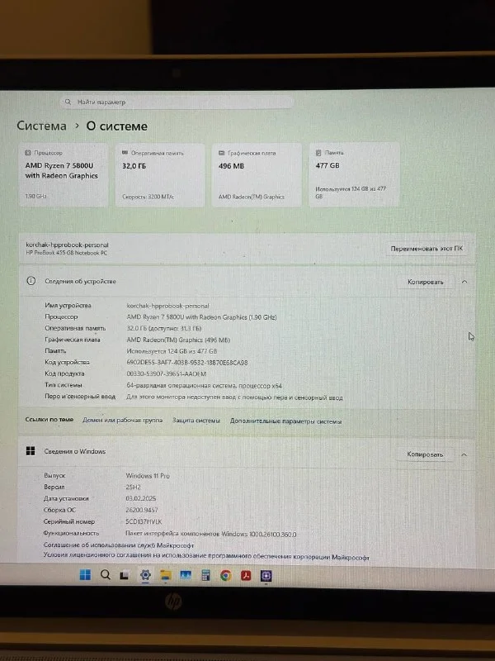
Task: Open Task View on taskbar
Action: tap(125, 575)
